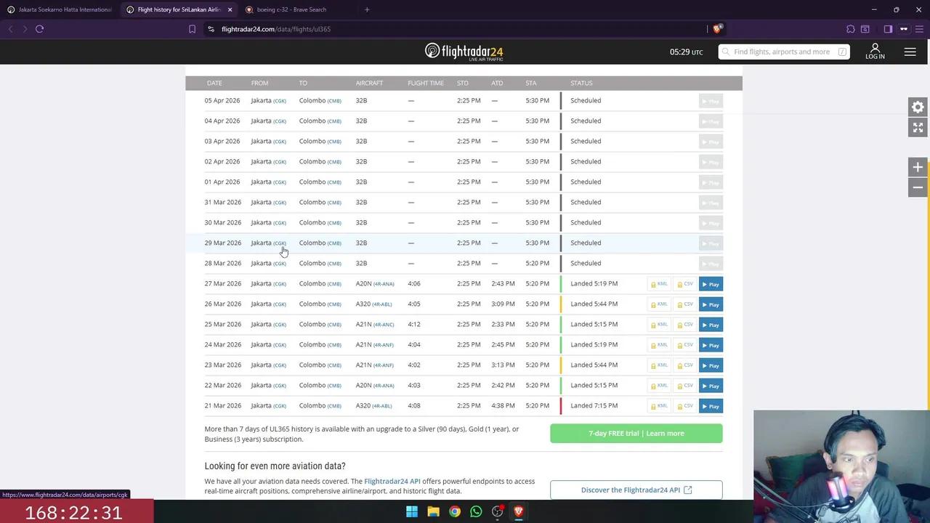Download locked KML for 24 Mar 2026

pyautogui.click(x=659, y=345)
